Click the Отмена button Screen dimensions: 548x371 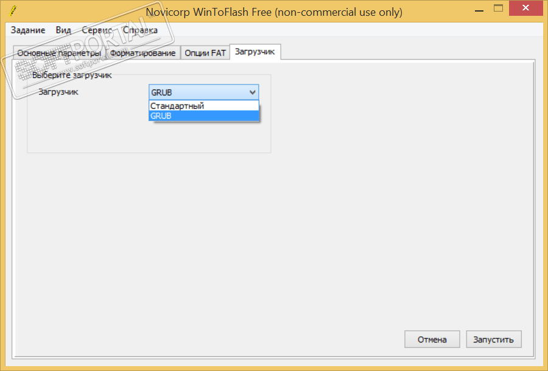point(432,339)
